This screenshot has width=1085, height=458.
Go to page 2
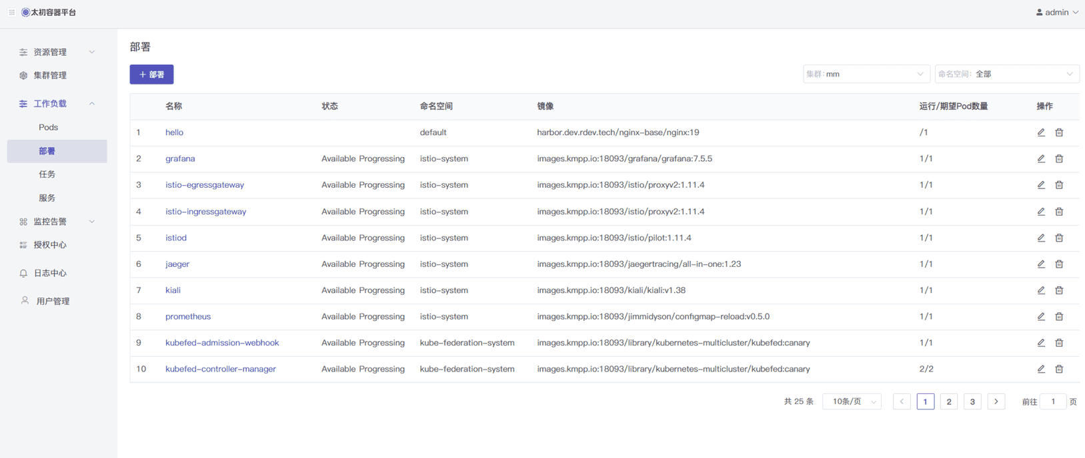(949, 401)
